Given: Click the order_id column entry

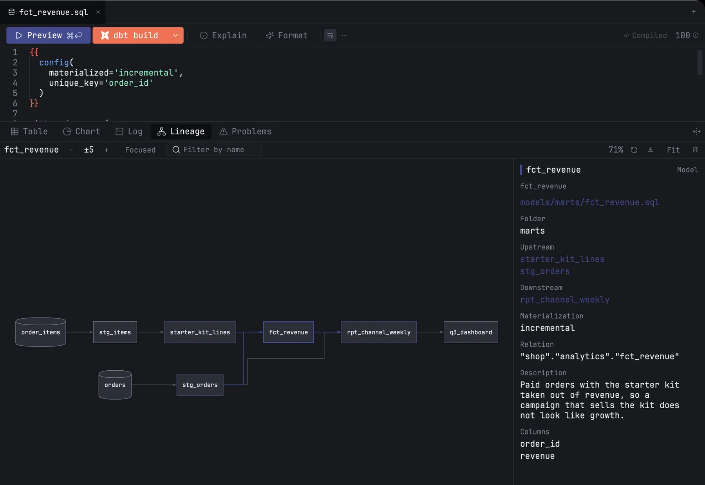Looking at the screenshot, I should point(540,444).
